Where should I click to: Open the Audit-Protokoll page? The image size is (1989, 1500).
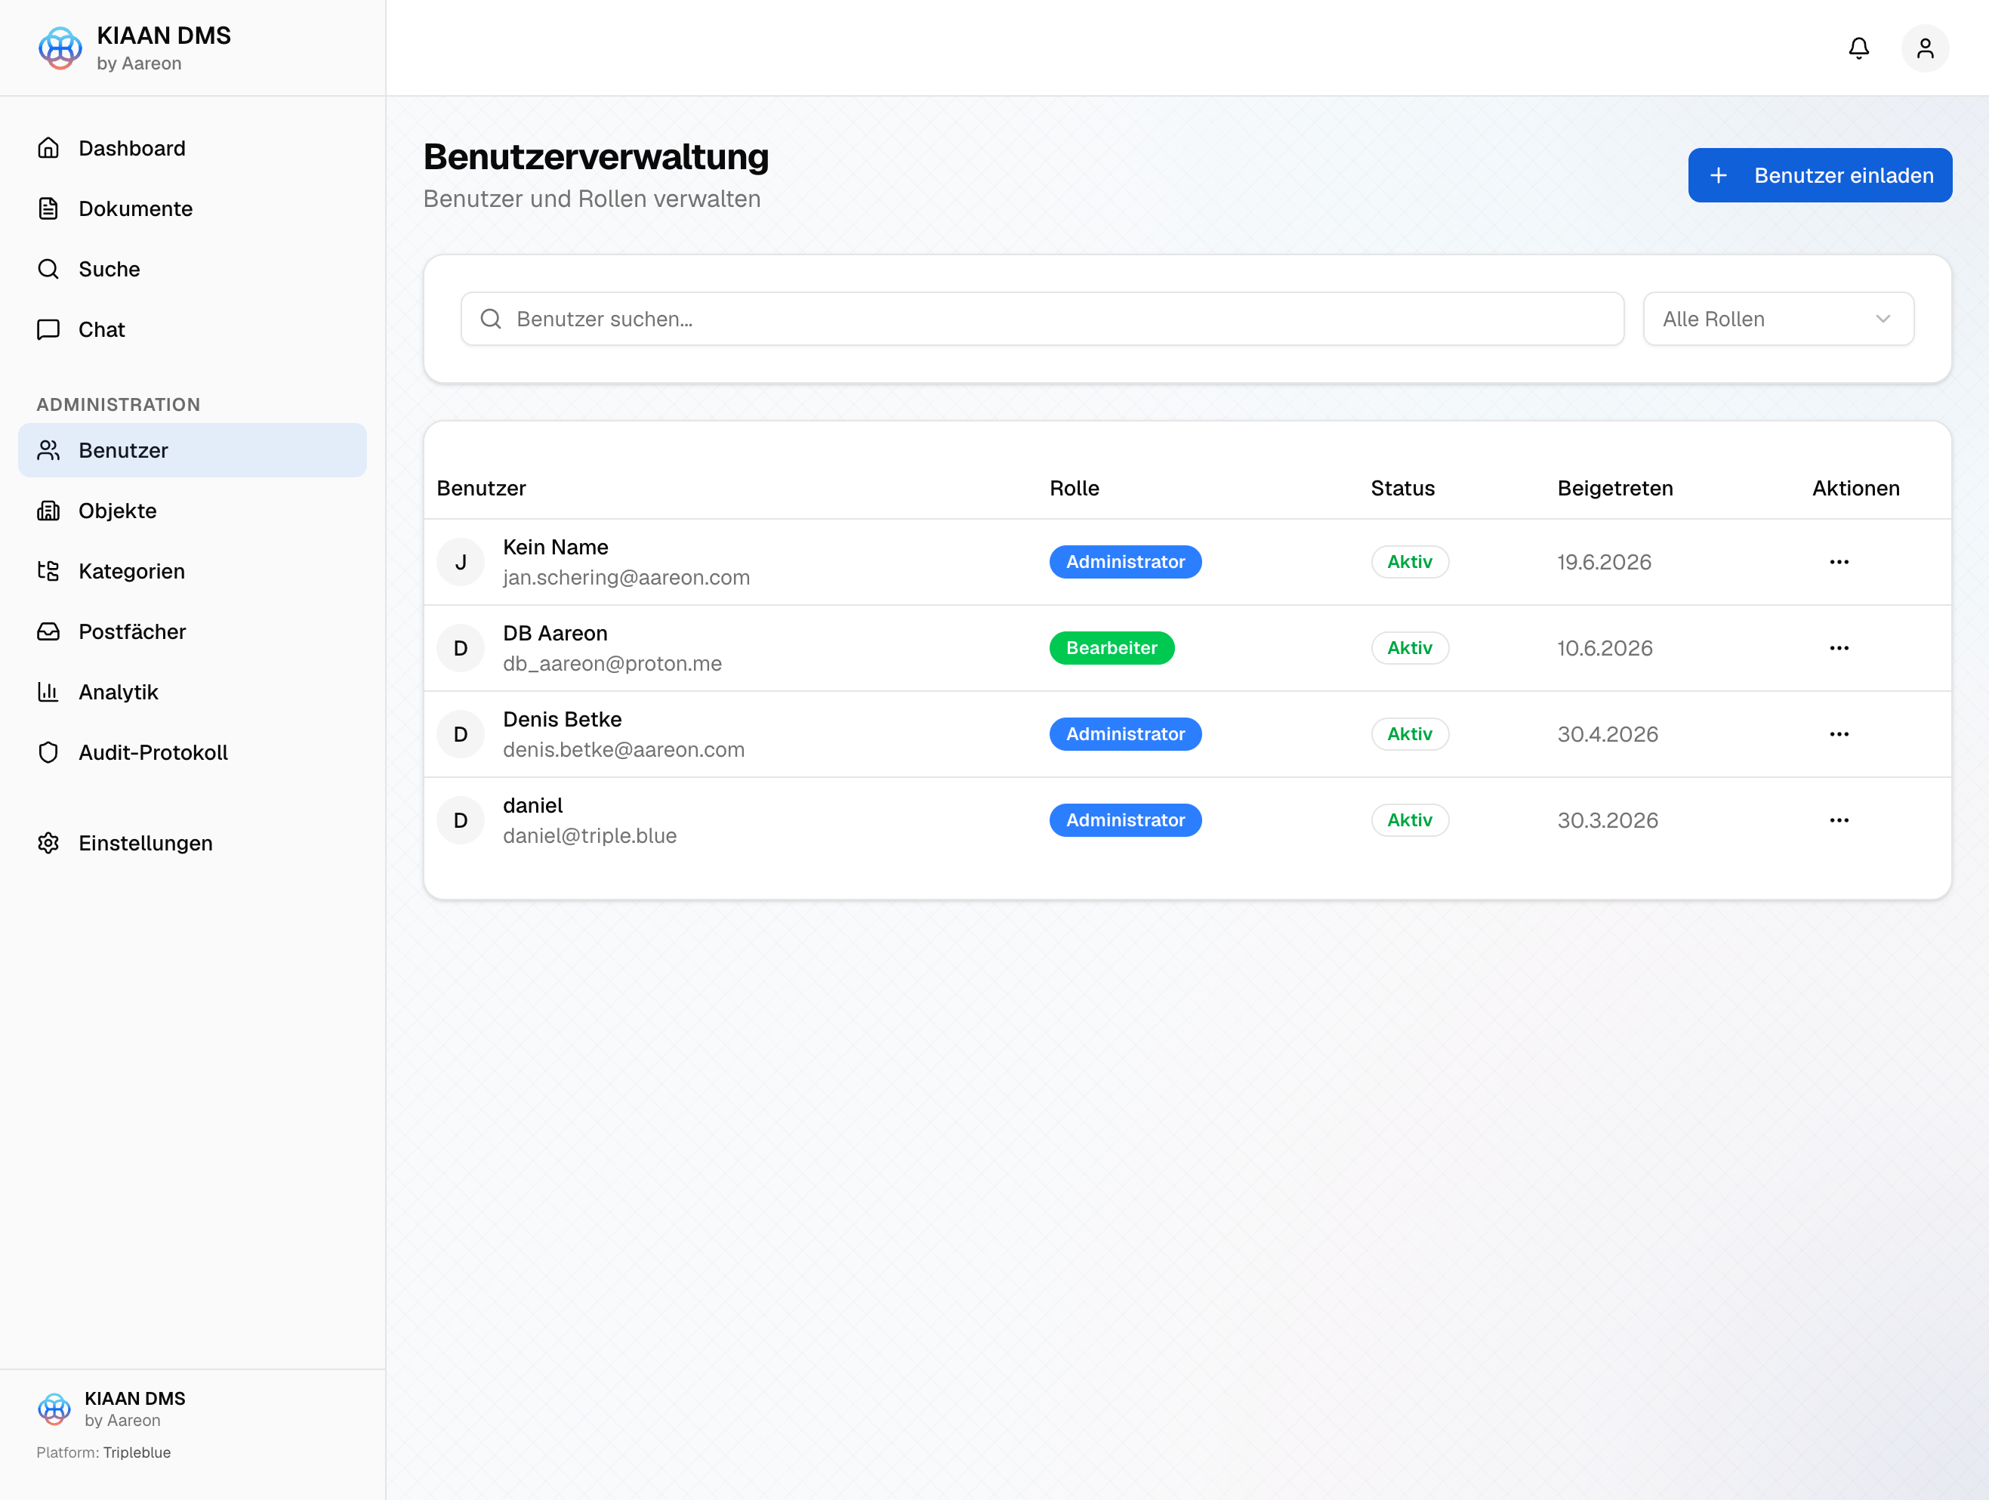pos(193,752)
